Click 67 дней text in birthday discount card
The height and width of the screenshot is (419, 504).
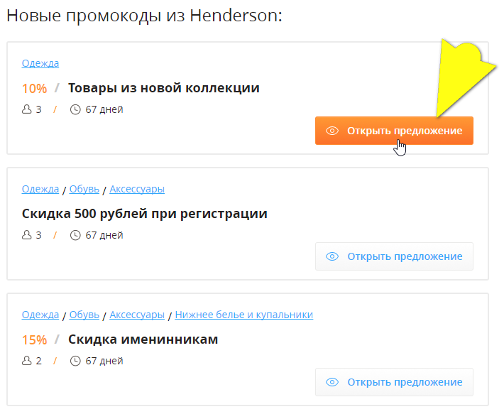(104, 361)
